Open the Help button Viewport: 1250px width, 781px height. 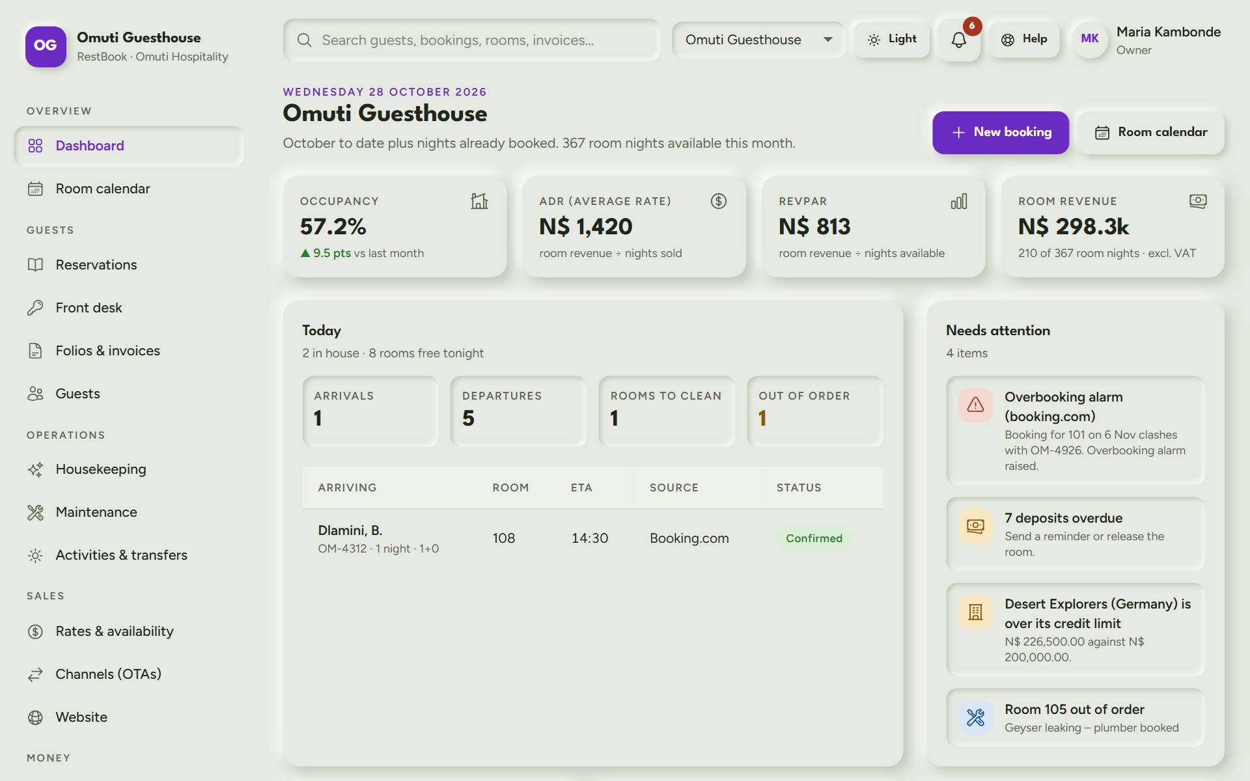pos(1024,40)
